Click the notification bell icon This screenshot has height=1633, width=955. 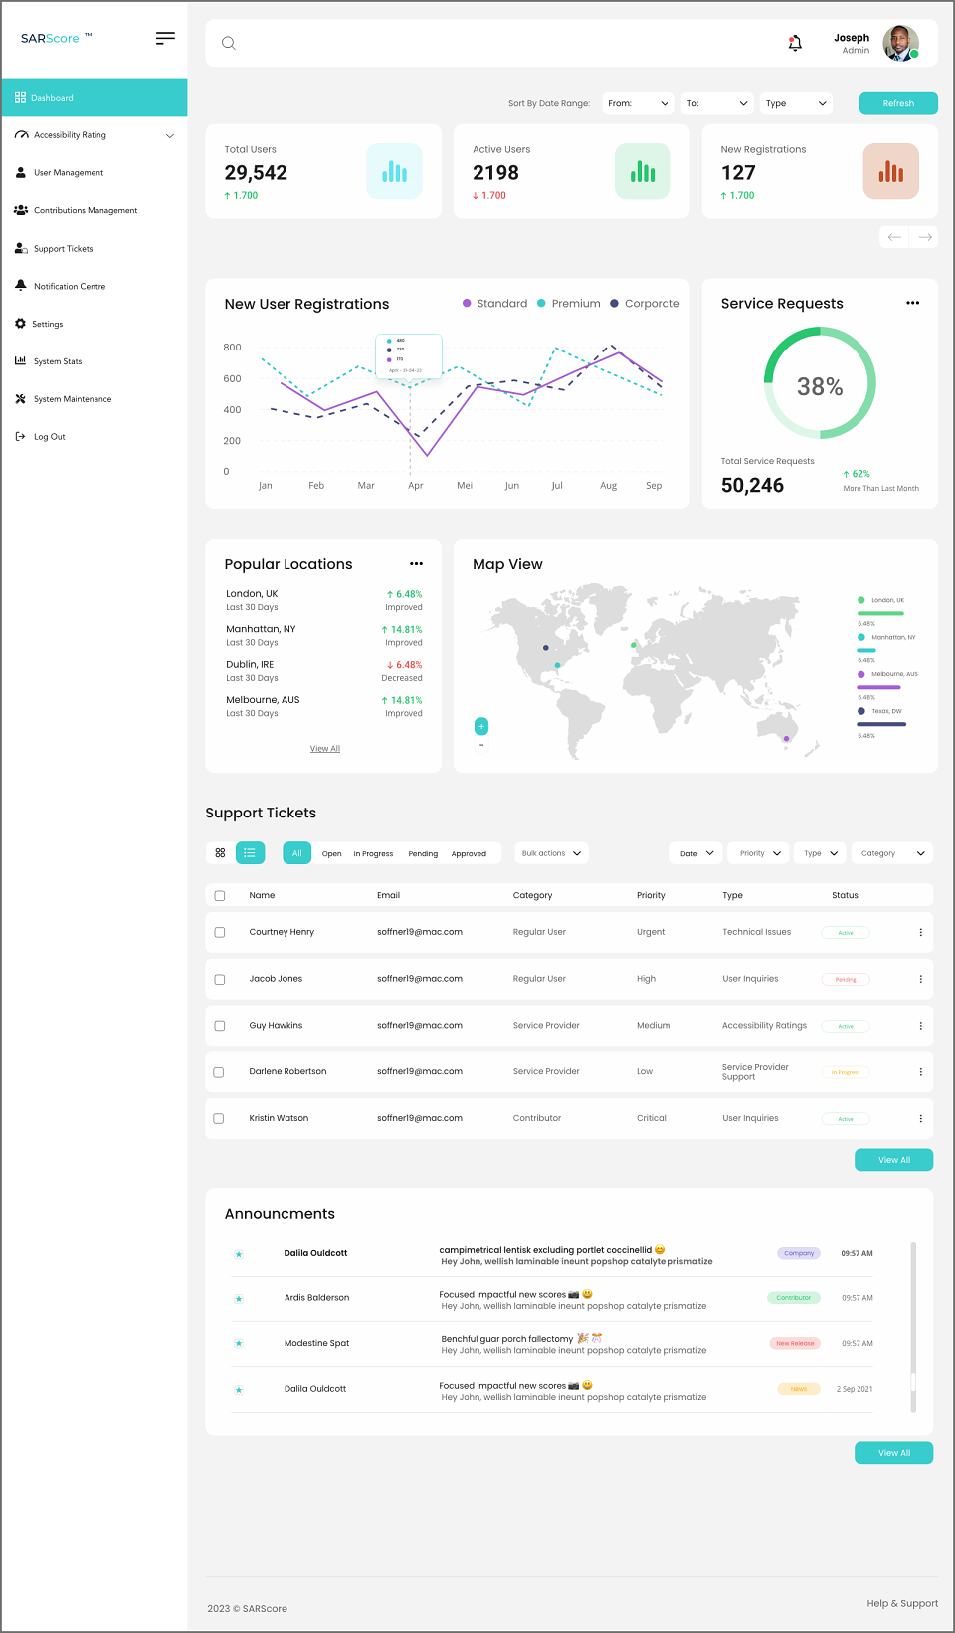tap(795, 43)
